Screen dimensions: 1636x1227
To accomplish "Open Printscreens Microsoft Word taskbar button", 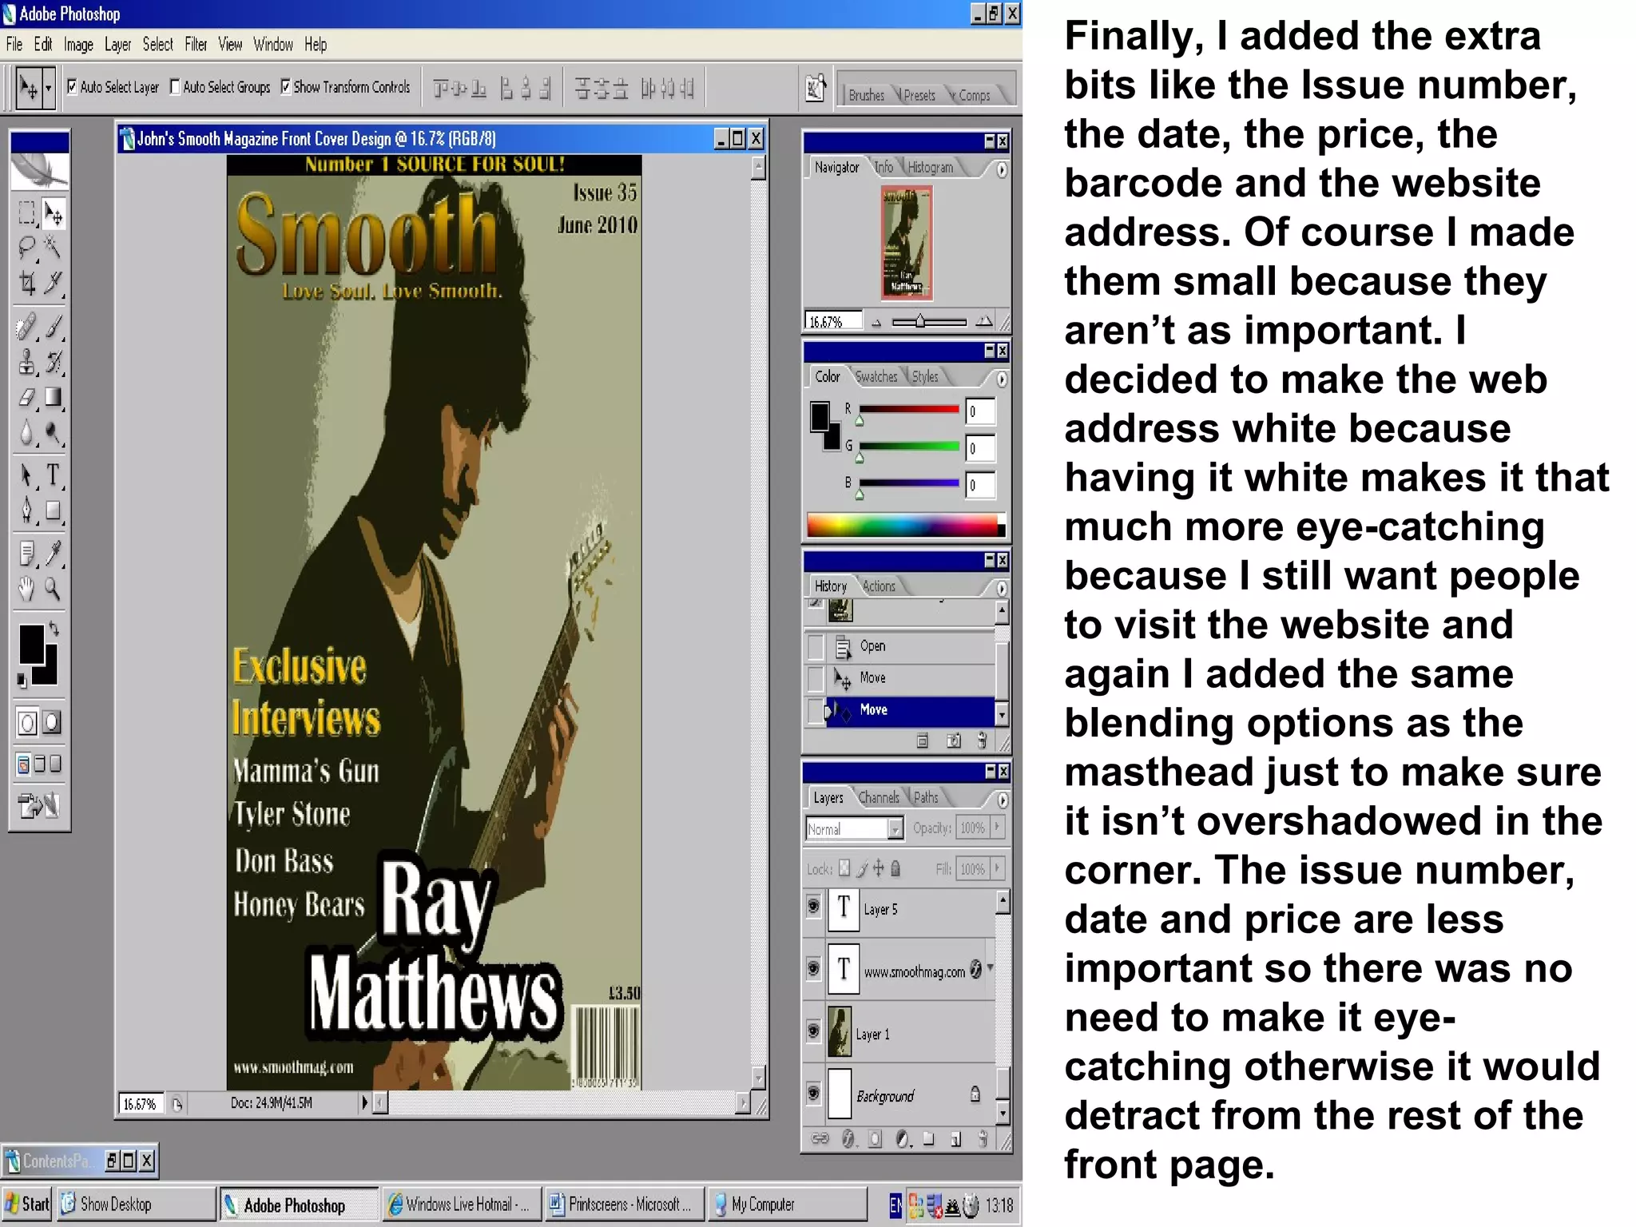I will (623, 1204).
